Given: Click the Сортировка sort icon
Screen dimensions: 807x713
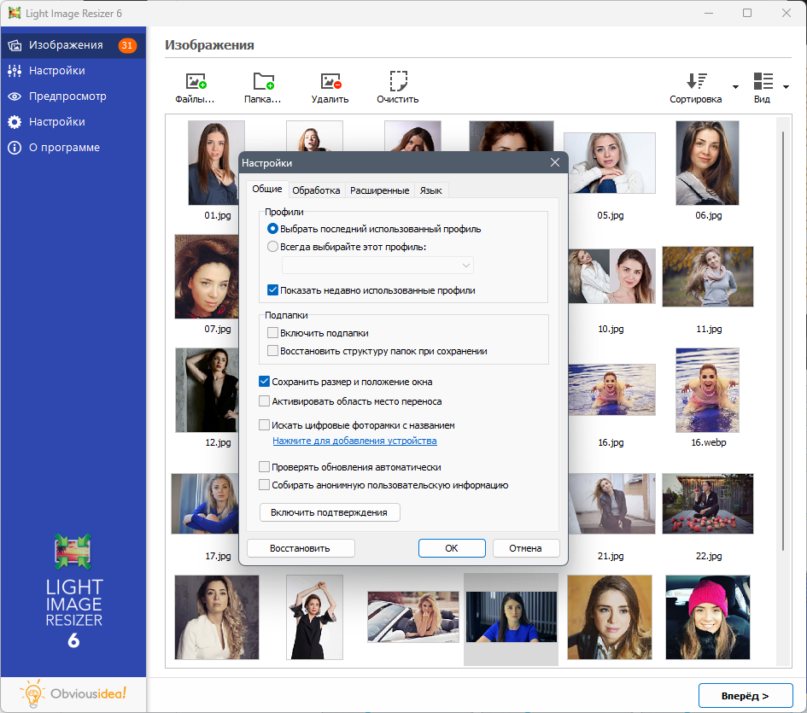Looking at the screenshot, I should point(696,81).
